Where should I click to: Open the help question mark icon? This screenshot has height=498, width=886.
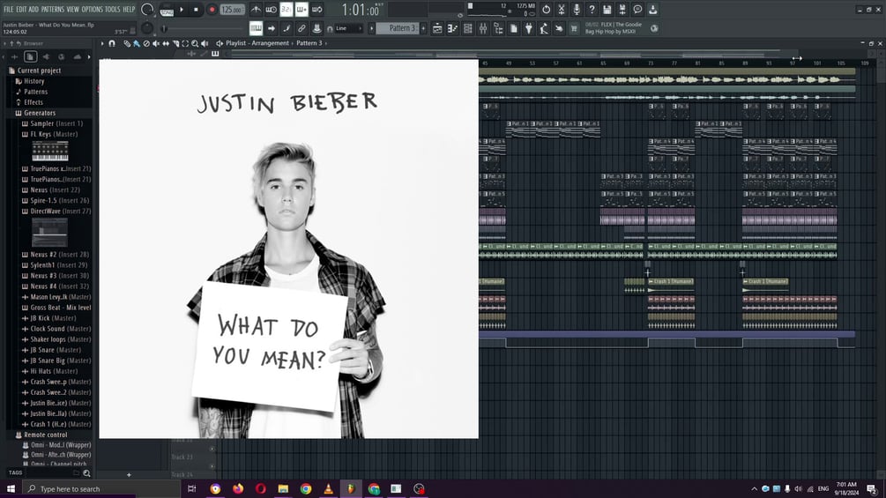coord(592,10)
